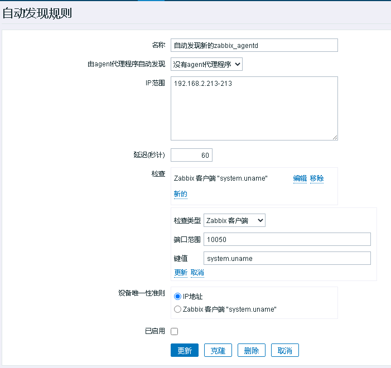Click the 移除 link for system.uname check
Image resolution: width=391 pixels, height=368 pixels.
317,178
